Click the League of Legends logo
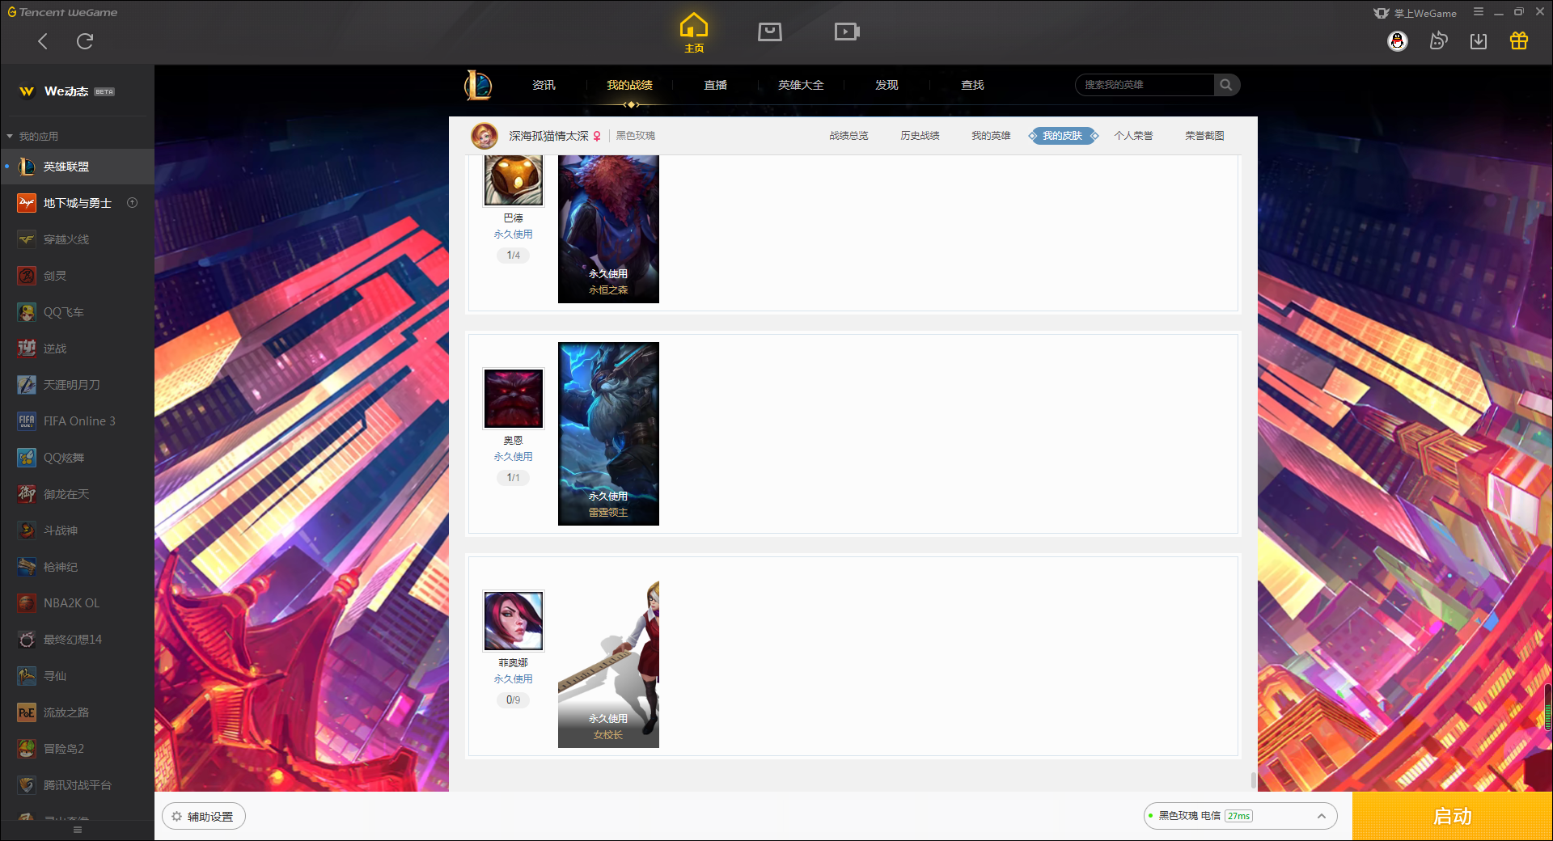1553x841 pixels. point(478,85)
